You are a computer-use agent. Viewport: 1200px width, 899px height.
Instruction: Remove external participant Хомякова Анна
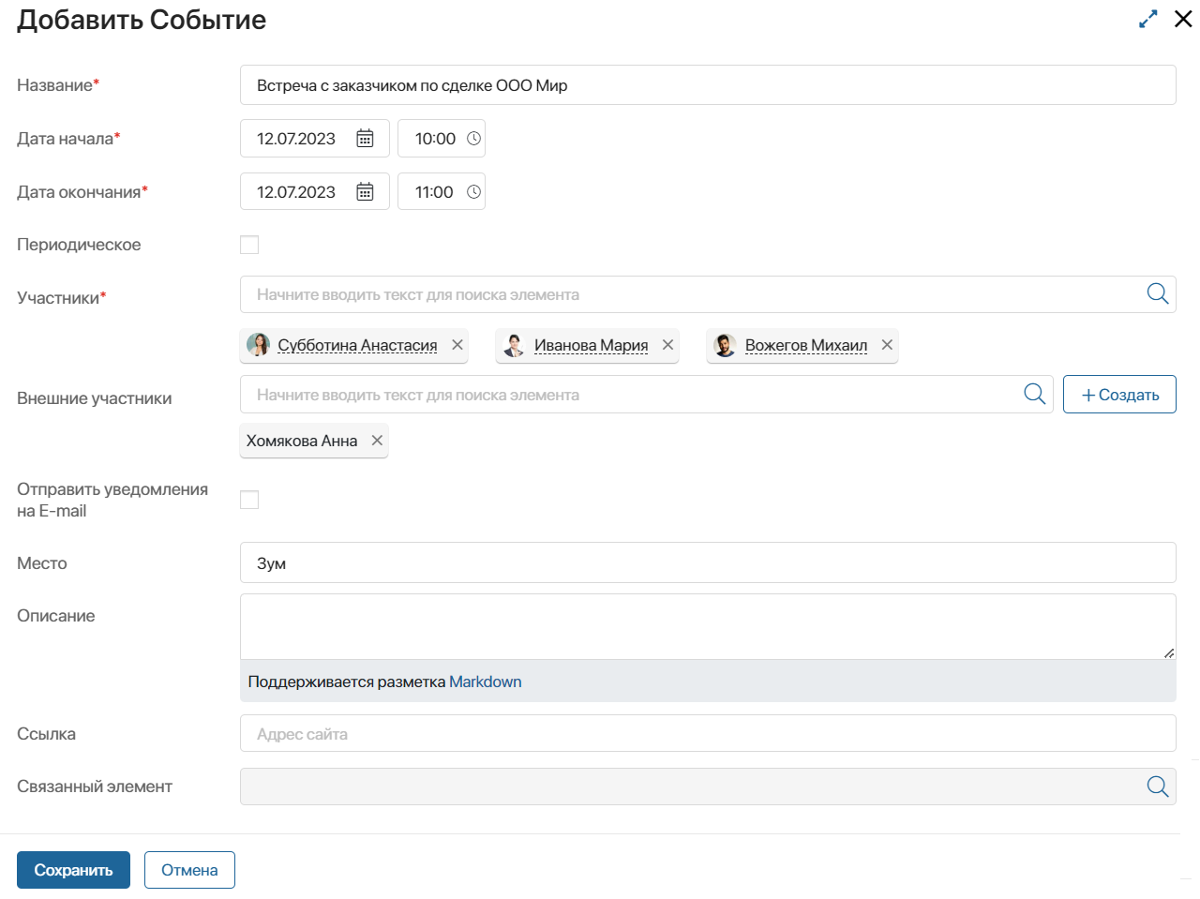click(377, 441)
